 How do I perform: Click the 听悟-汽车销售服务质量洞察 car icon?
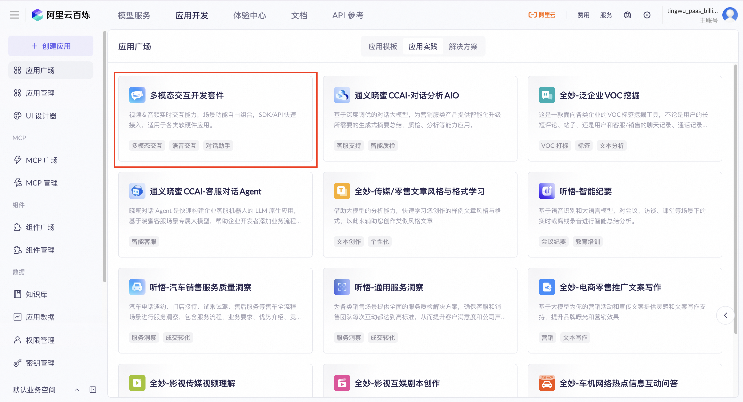pos(137,287)
